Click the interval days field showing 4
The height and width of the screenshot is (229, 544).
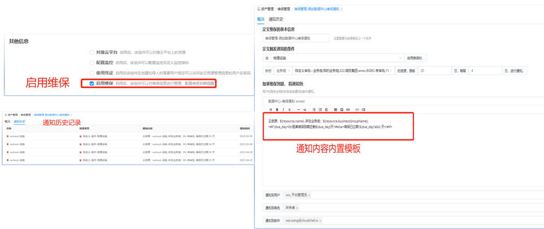[x=485, y=70]
